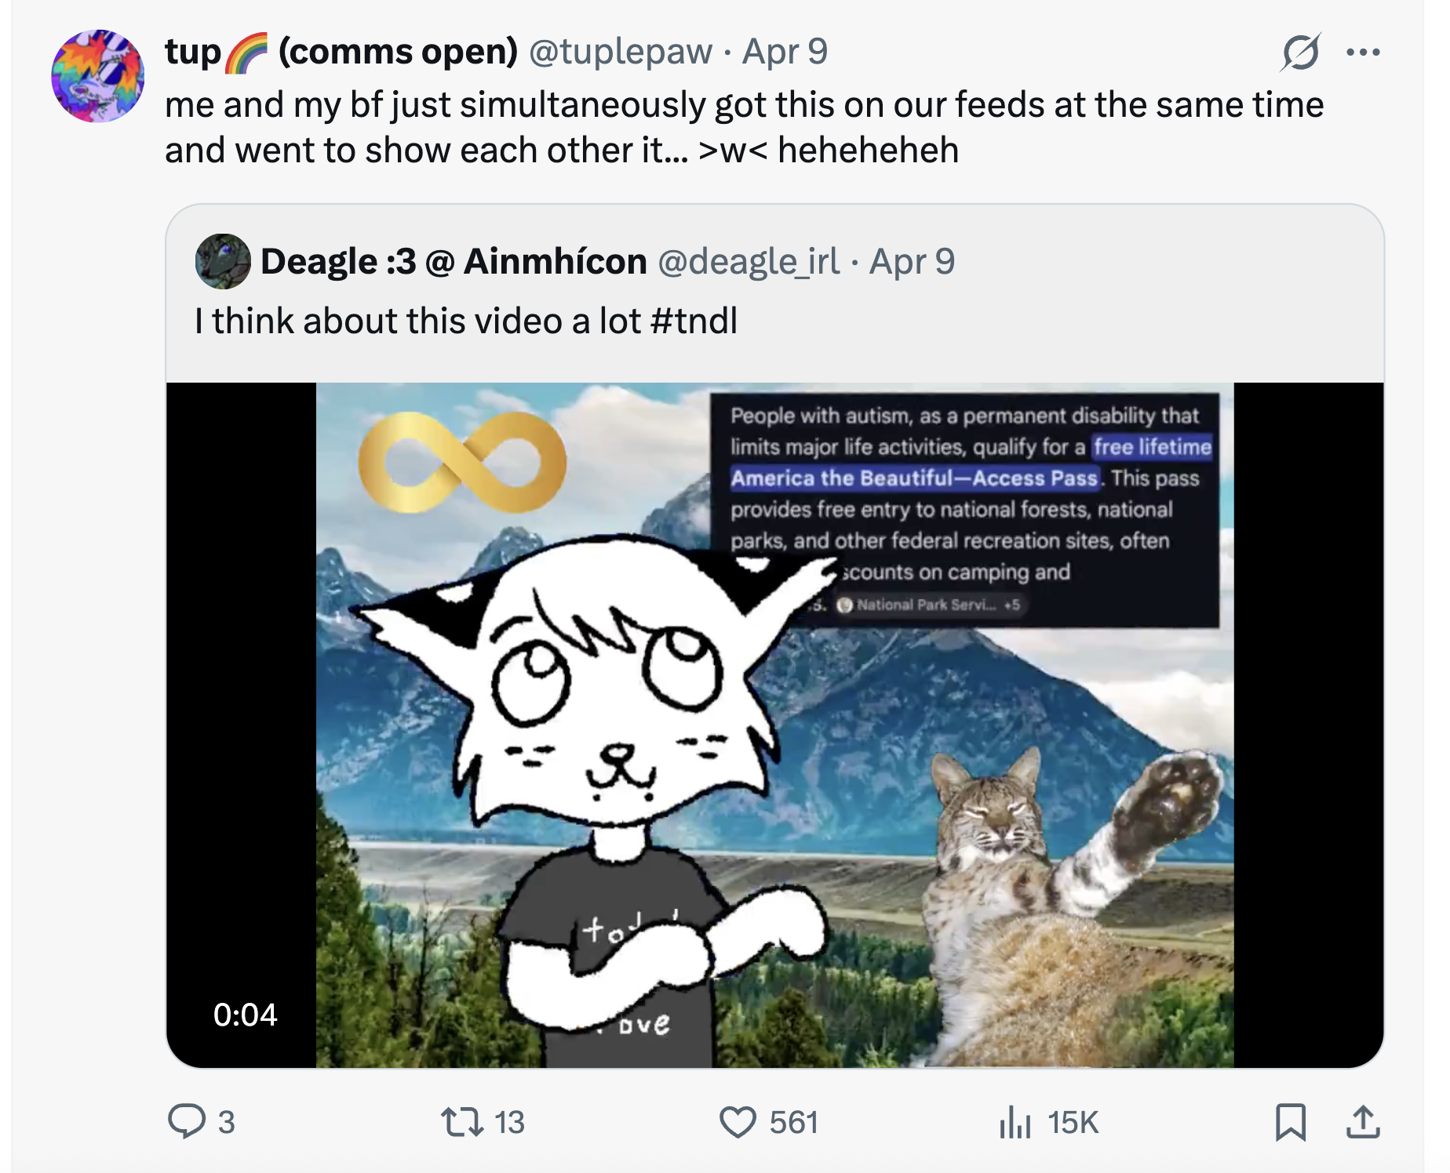Click the 0:04 video duration badge

pyautogui.click(x=245, y=1015)
